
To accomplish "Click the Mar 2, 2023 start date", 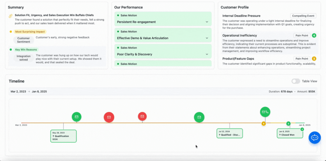I will (18, 92).
